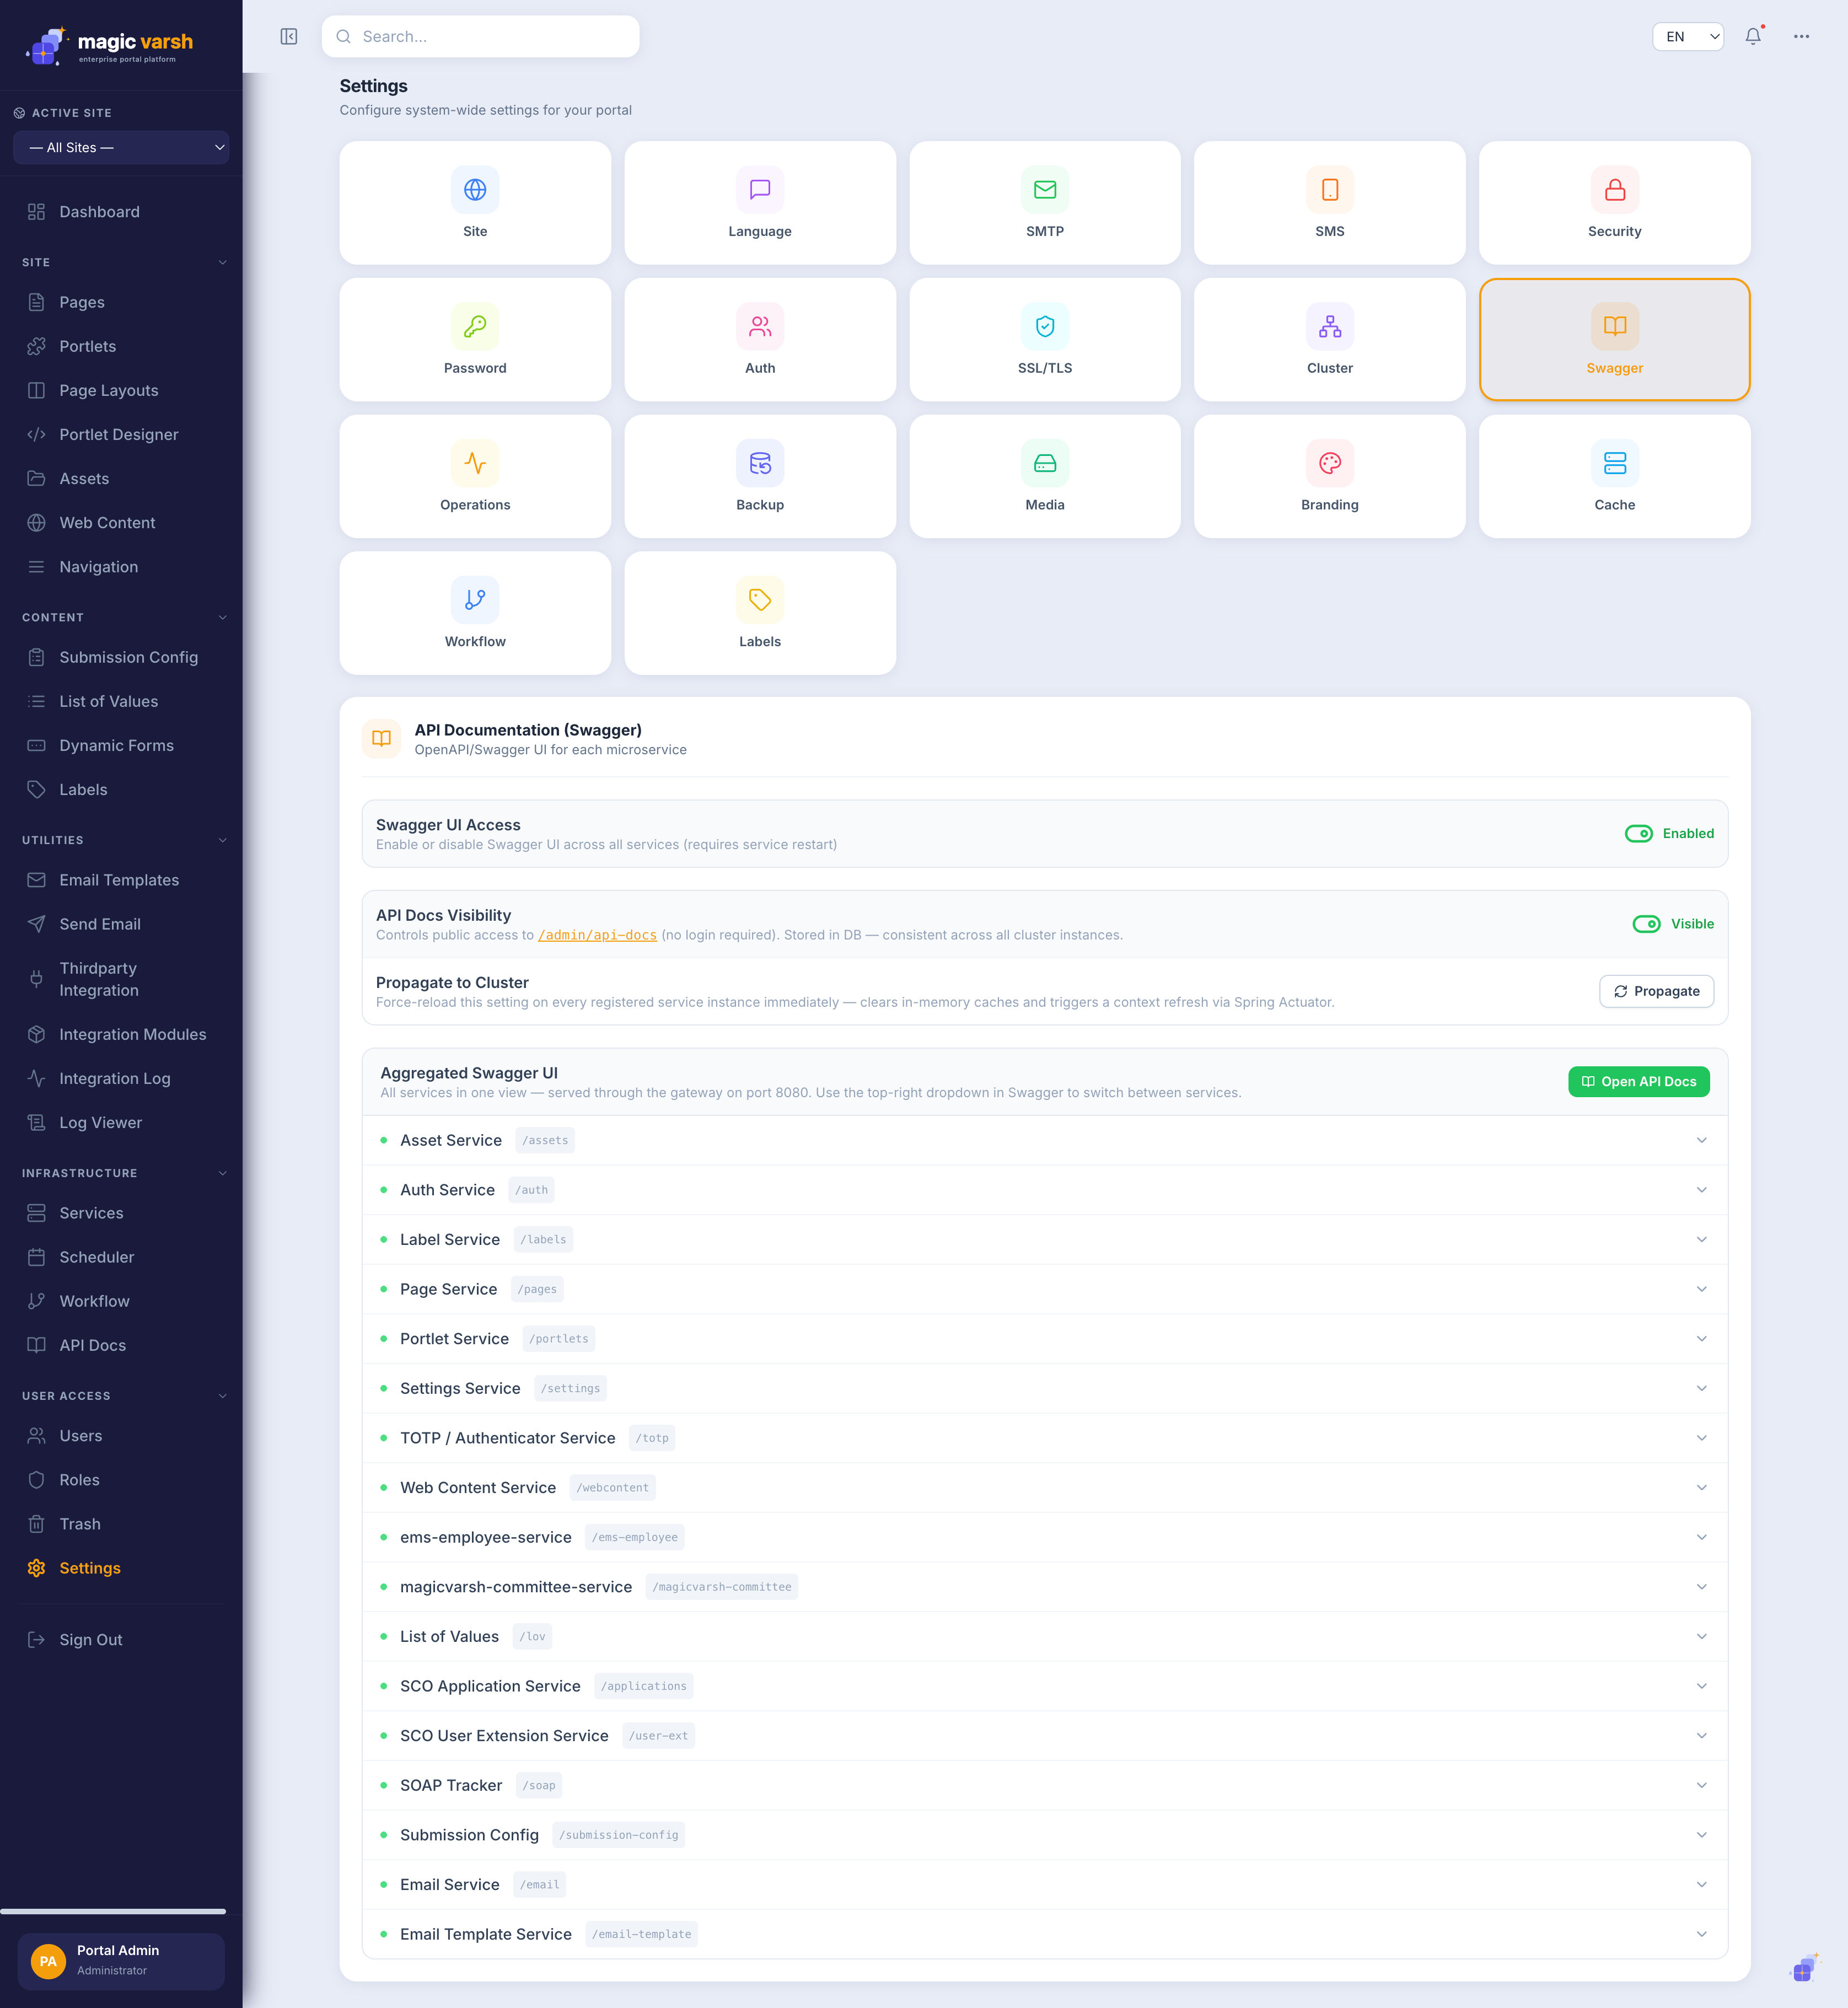
Task: Expand the Asset Service row
Action: (x=1044, y=1140)
